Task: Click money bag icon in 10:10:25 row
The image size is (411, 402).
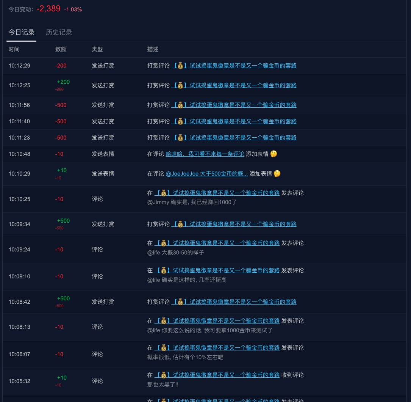Action: pyautogui.click(x=164, y=193)
